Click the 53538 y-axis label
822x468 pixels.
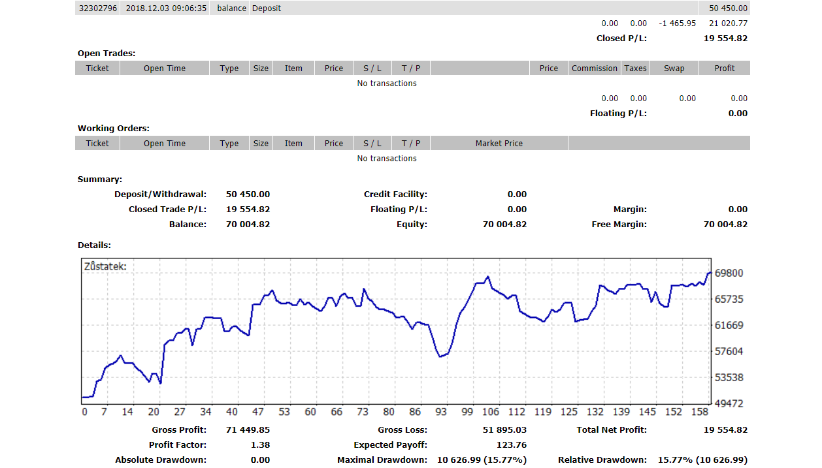pos(729,377)
